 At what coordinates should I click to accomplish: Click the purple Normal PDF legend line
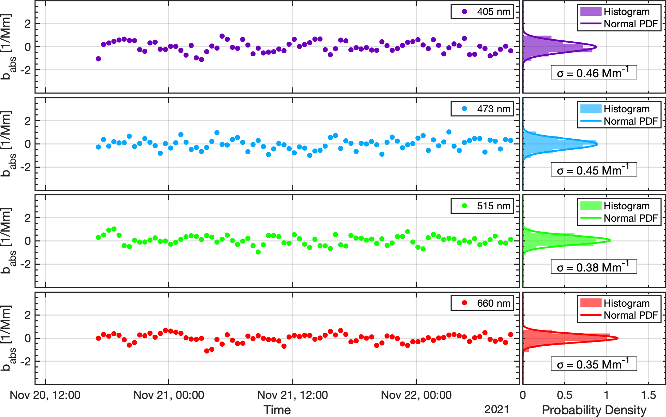tap(590, 24)
